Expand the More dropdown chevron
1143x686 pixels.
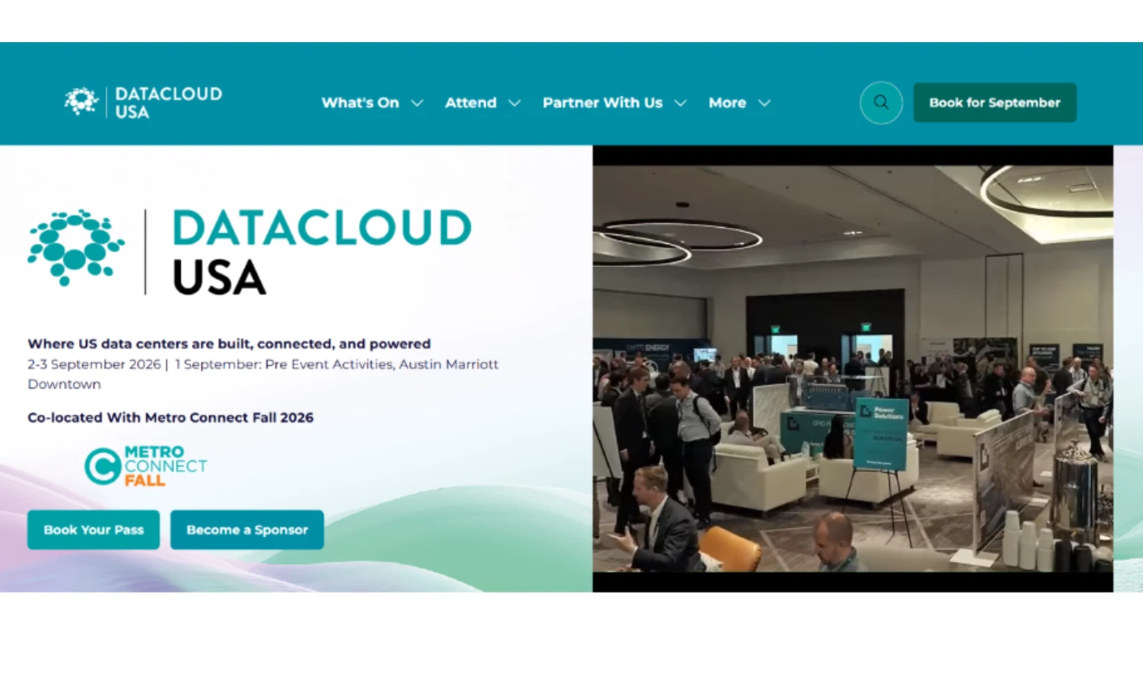764,103
